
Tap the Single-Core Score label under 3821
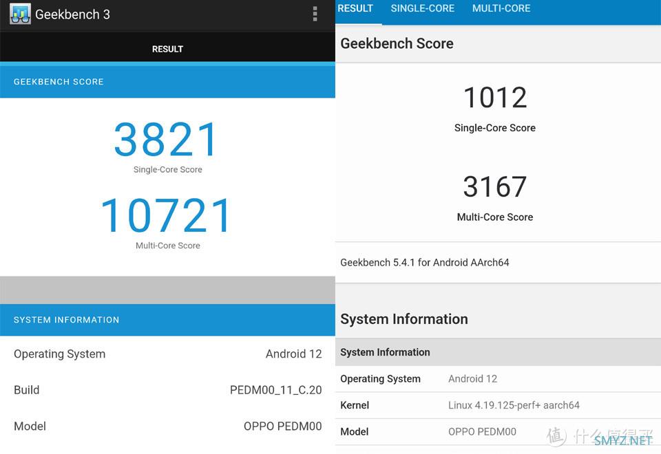pyautogui.click(x=168, y=169)
